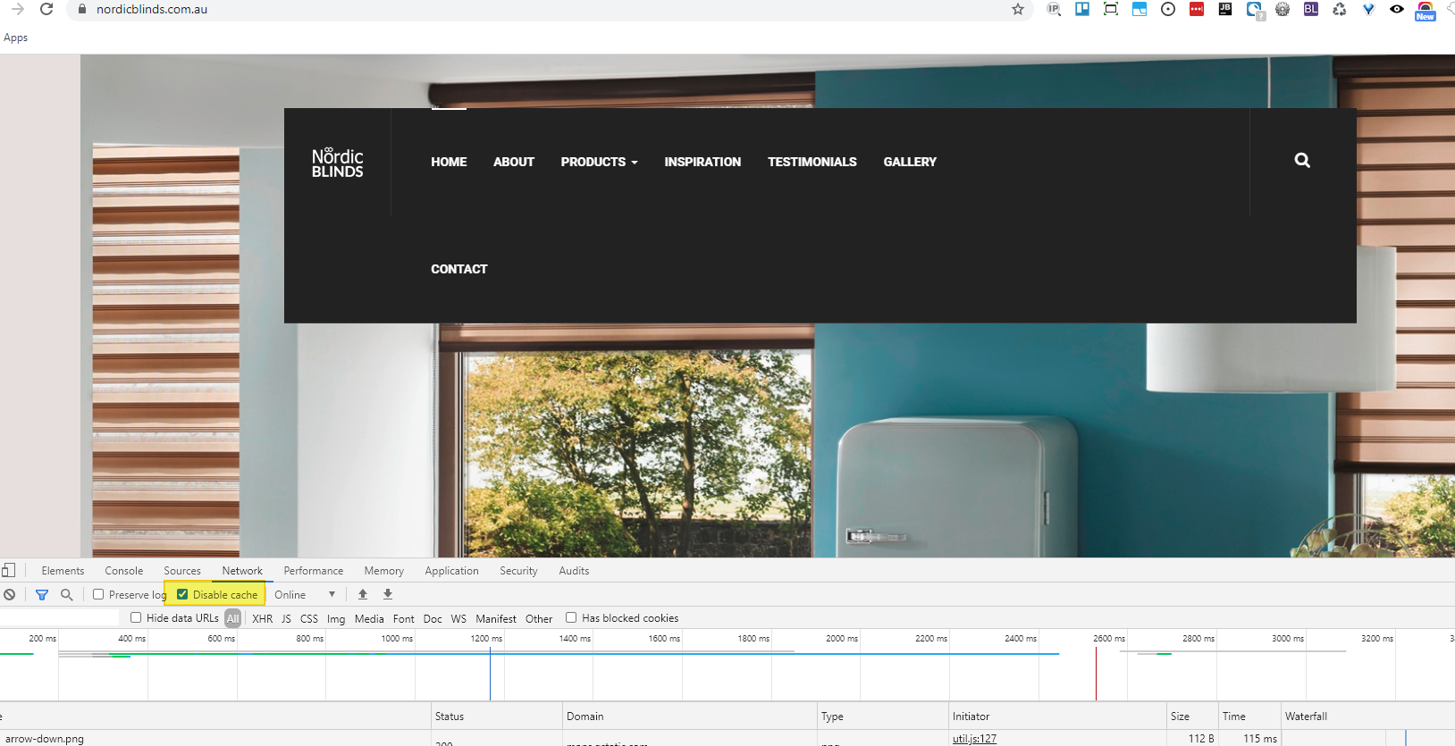The width and height of the screenshot is (1455, 746).
Task: Click the Import HAR upload arrow icon
Action: pyautogui.click(x=363, y=594)
